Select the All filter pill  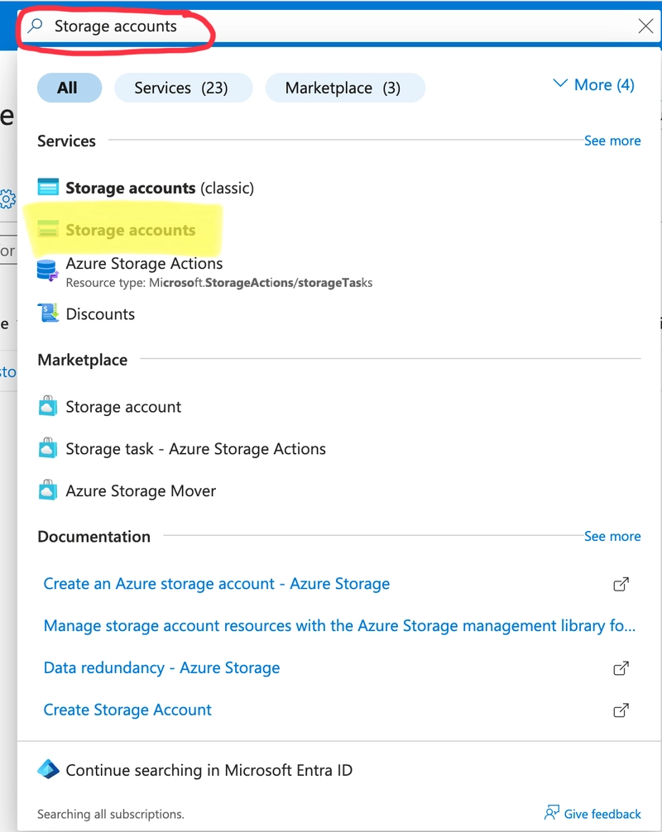coord(69,88)
